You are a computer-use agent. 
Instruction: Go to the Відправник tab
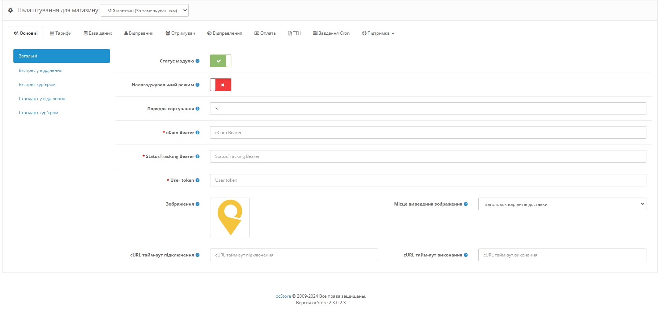coord(139,33)
